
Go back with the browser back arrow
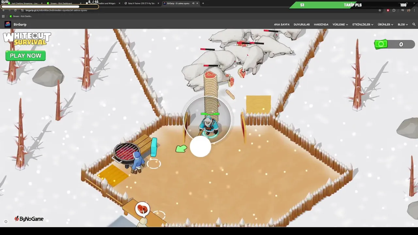[x=4, y=10]
